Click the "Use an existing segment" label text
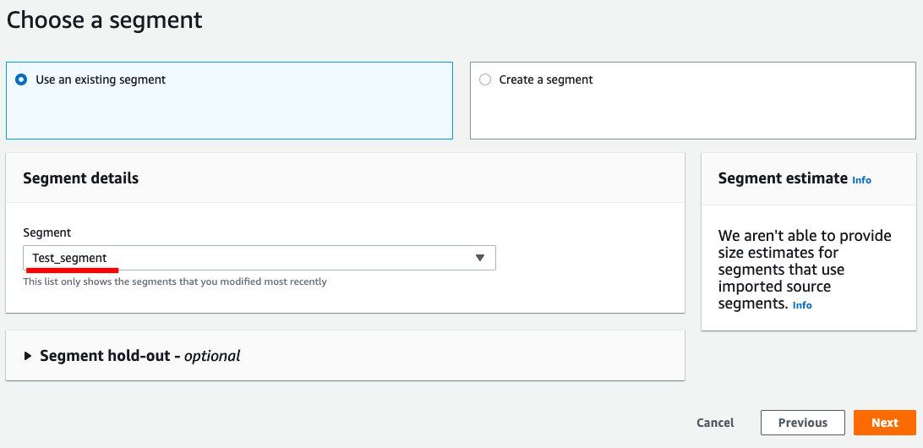The height and width of the screenshot is (448, 923). coord(101,79)
